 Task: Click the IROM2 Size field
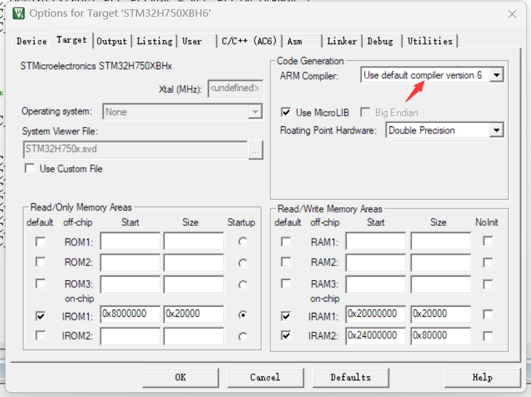pos(194,336)
